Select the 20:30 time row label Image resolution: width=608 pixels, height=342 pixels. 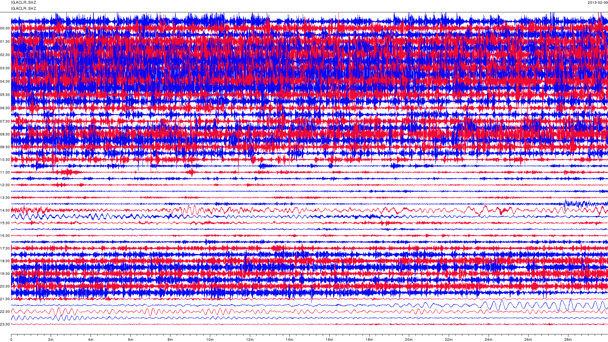[5, 287]
